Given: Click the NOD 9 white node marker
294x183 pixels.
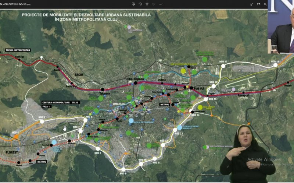Looking at the screenshot, I should (123, 169).
